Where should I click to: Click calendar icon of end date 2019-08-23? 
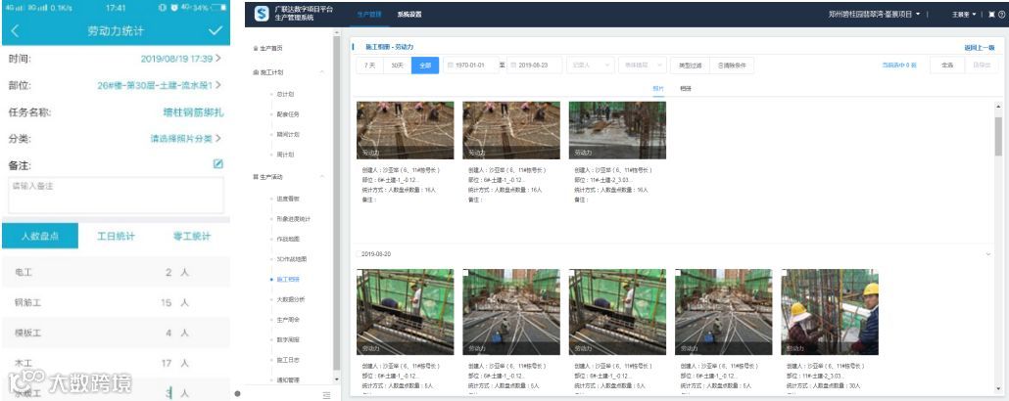(513, 66)
